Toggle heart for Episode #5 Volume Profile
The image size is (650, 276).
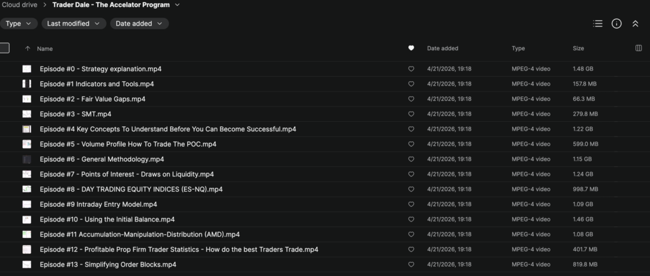pos(411,144)
